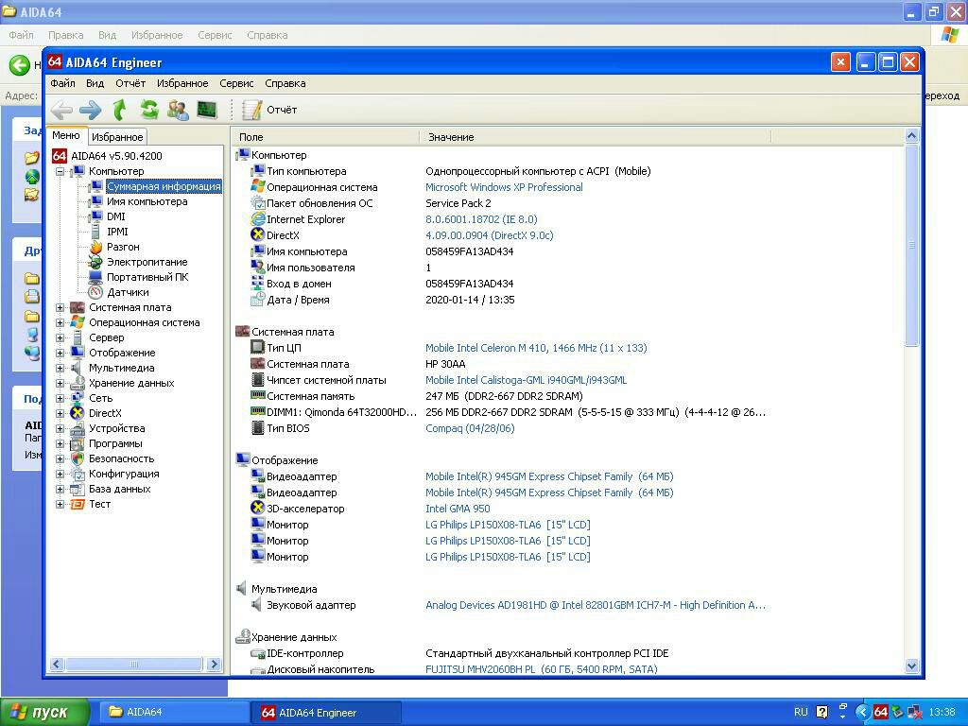Click right arrow on tree horizontal scrollbar
The height and width of the screenshot is (726, 968).
point(215,665)
